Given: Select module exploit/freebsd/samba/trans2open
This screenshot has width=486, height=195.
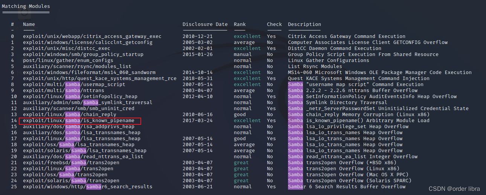Looking at the screenshot, I should 71,163.
